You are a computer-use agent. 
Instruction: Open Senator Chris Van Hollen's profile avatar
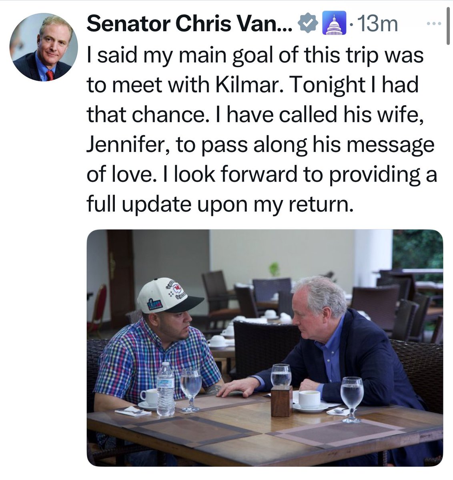click(x=42, y=47)
